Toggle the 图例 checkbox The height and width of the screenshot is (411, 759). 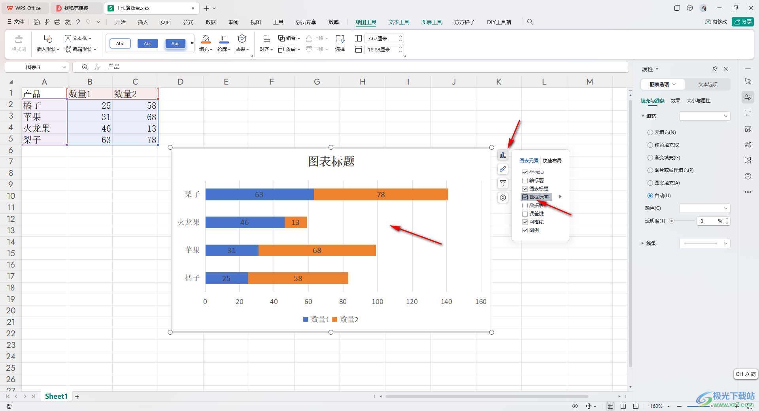525,230
